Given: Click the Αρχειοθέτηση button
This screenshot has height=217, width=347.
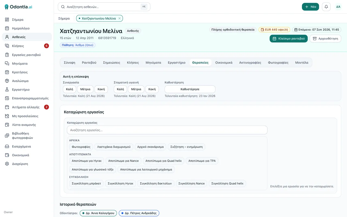Looking at the screenshot, I should (325, 39).
